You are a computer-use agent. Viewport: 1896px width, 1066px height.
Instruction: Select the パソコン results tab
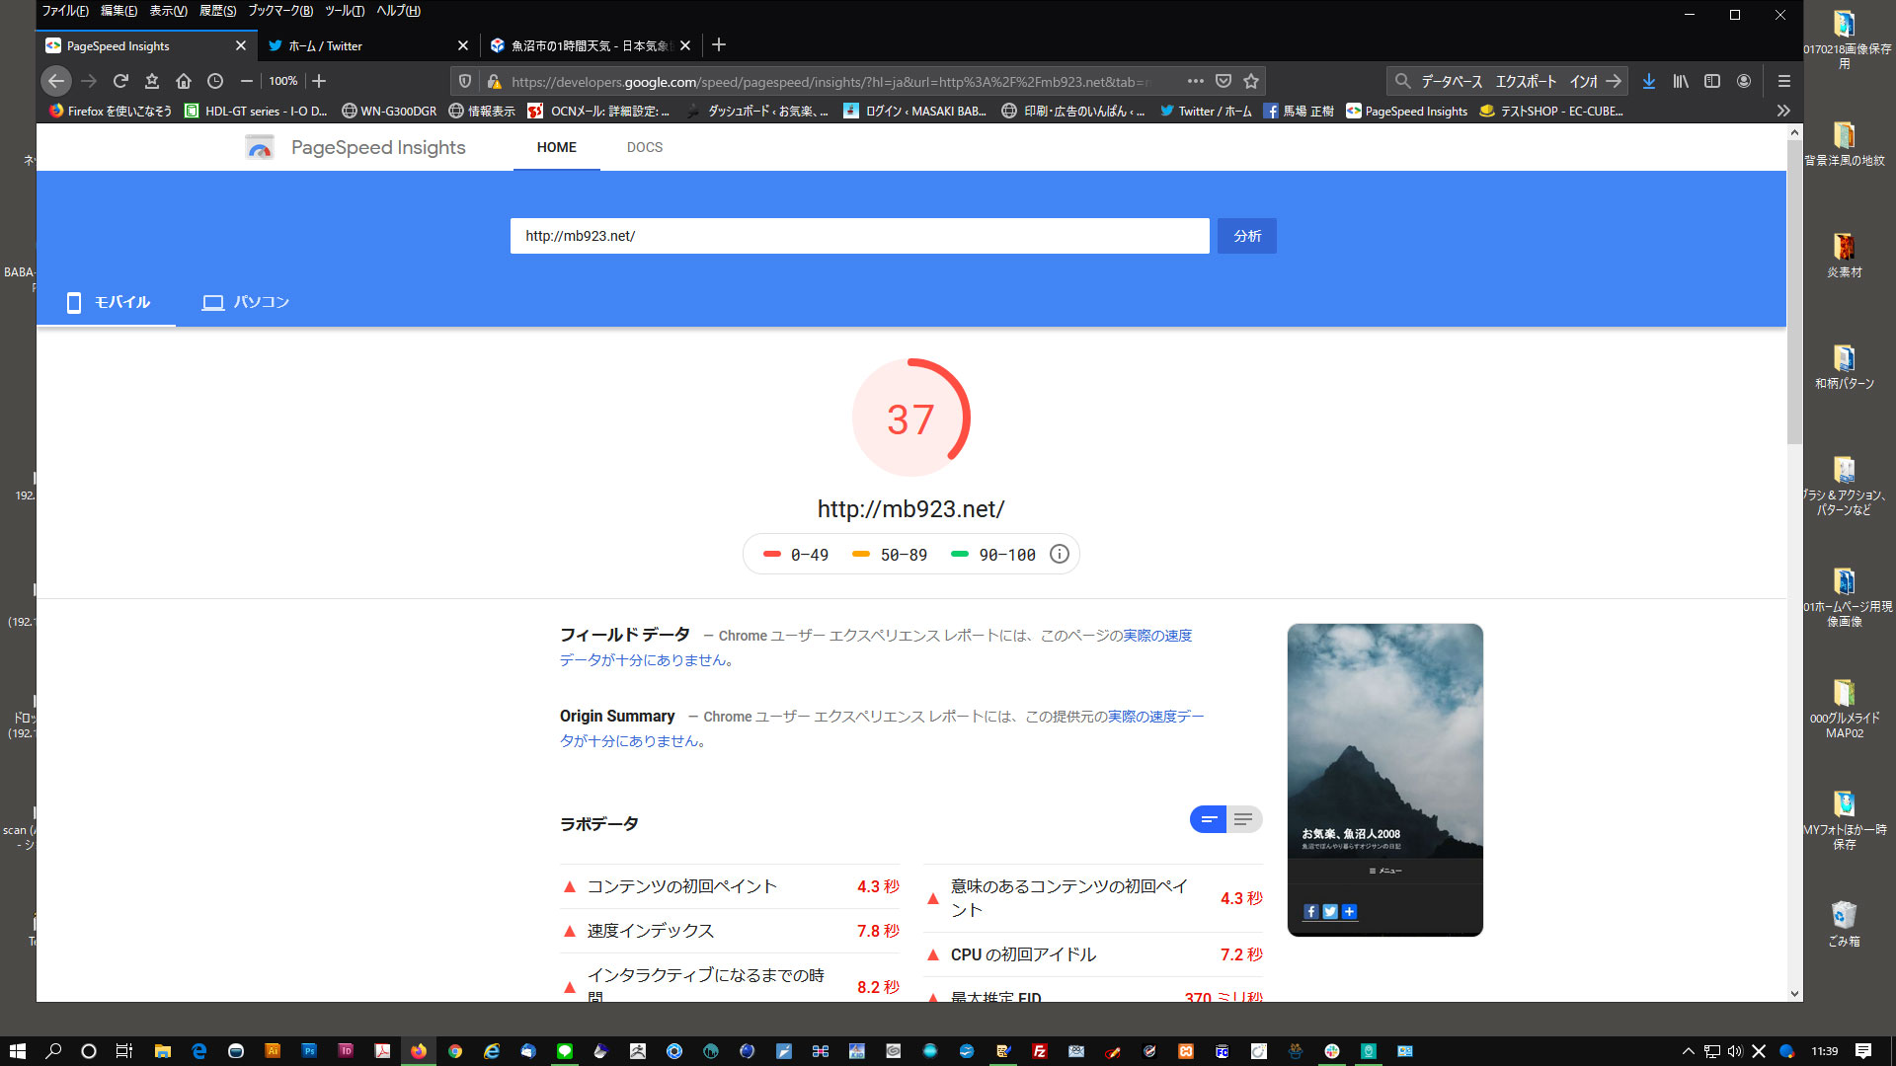coord(246,302)
